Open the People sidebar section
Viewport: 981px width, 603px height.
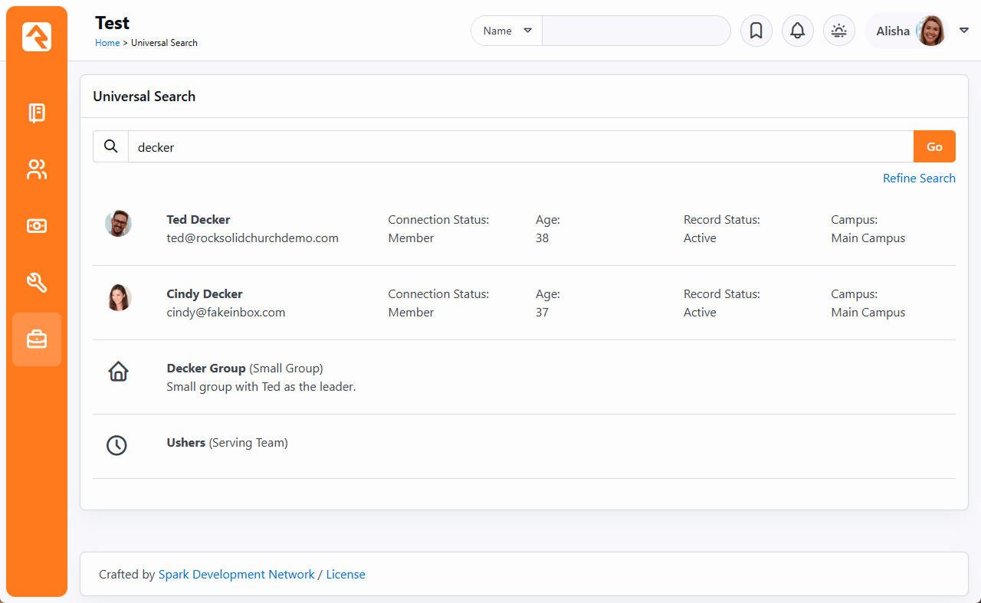37,169
